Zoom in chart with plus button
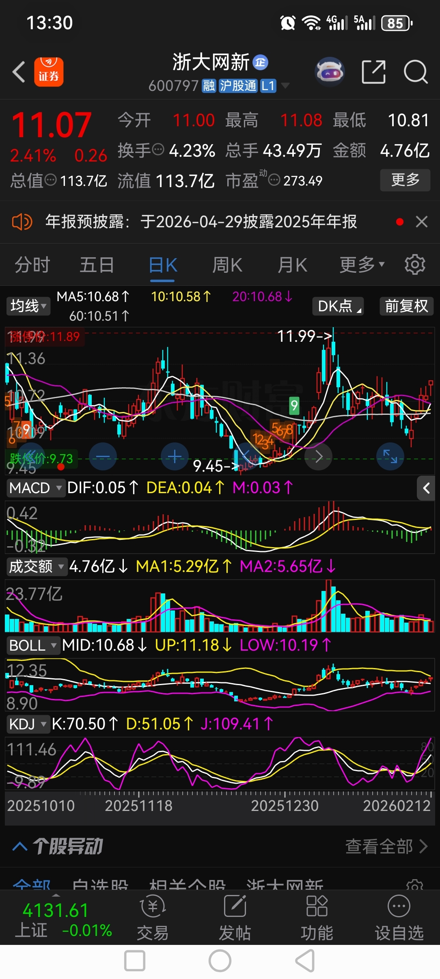440x979 pixels. [175, 457]
